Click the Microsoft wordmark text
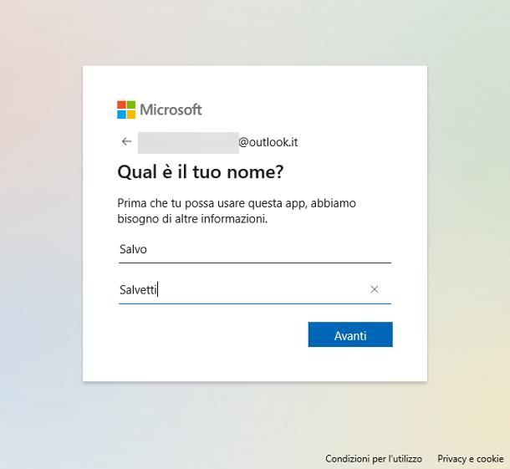Screen dimensions: 510x469 pyautogui.click(x=171, y=110)
